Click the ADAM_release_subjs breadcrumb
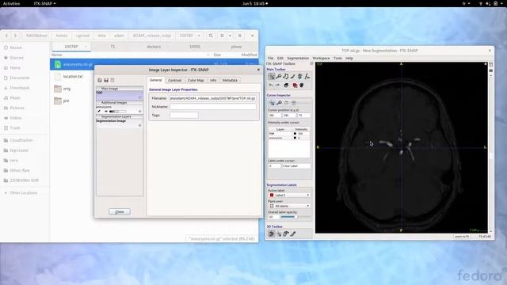 pyautogui.click(x=151, y=36)
